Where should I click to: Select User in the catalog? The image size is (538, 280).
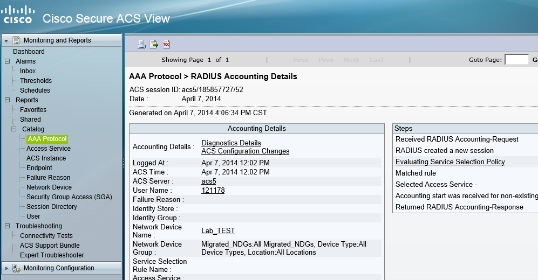tap(33, 216)
